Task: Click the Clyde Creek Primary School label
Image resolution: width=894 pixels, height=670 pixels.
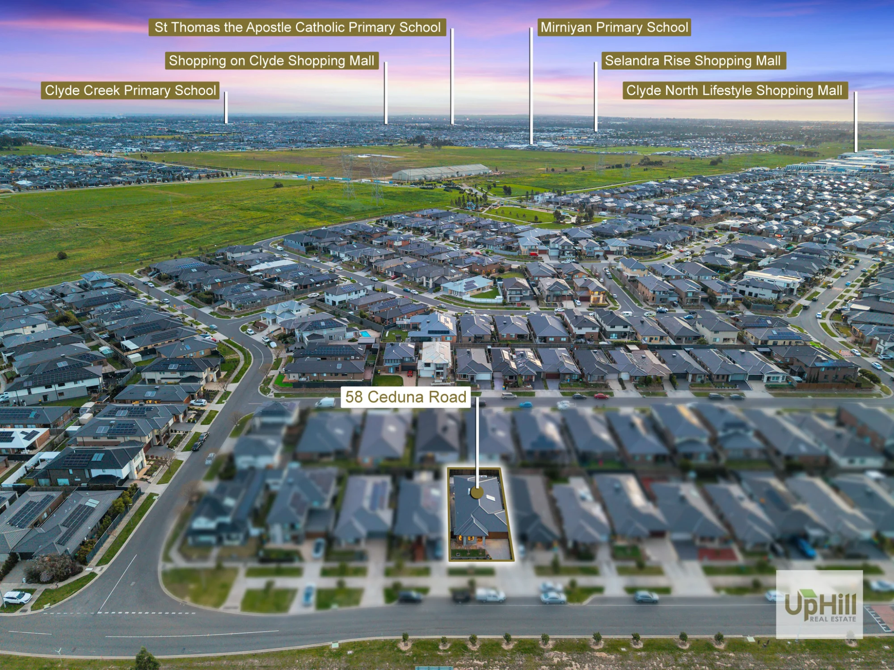Action: point(130,90)
